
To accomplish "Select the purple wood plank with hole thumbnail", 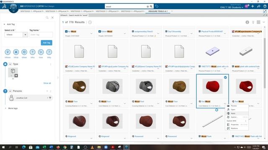I will pyautogui.click(x=212, y=51).
